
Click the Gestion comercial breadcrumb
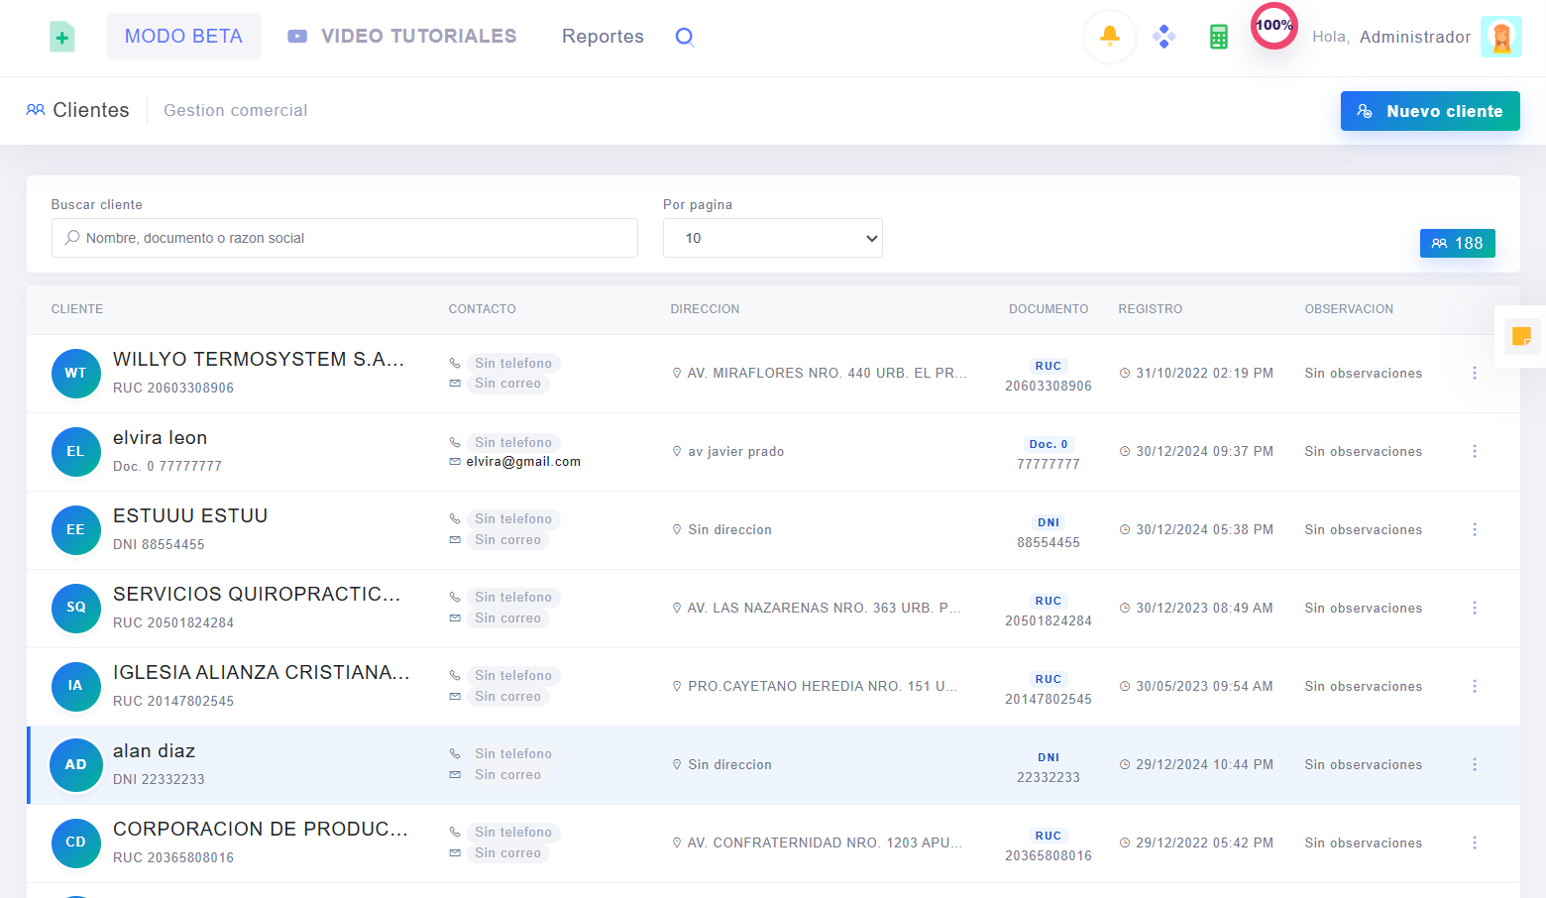(x=236, y=110)
